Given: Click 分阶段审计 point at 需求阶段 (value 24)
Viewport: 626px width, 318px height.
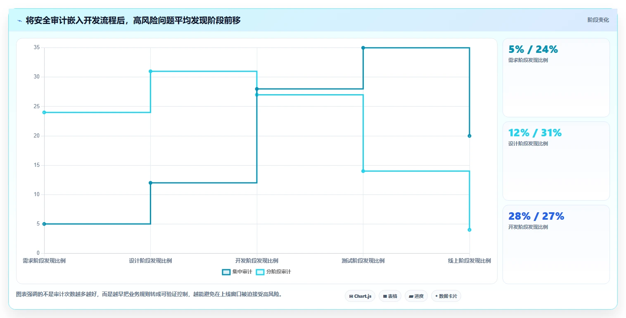Looking at the screenshot, I should coord(44,112).
